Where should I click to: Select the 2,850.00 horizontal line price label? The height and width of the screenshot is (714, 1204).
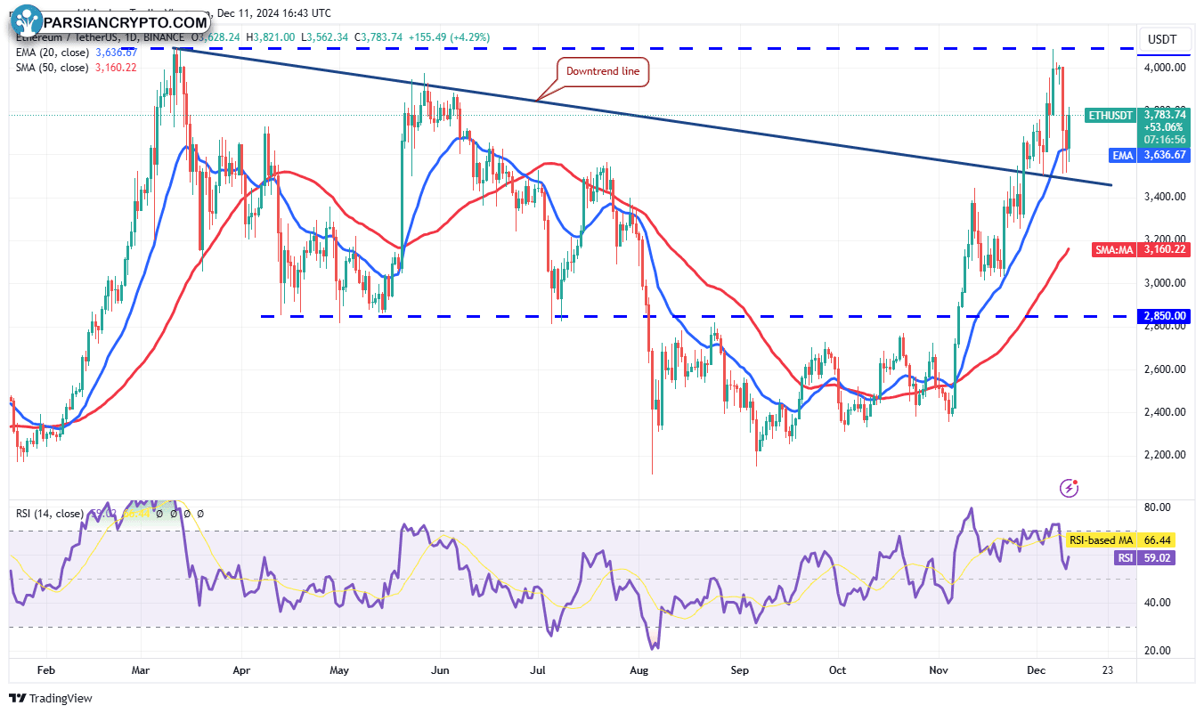tap(1165, 316)
